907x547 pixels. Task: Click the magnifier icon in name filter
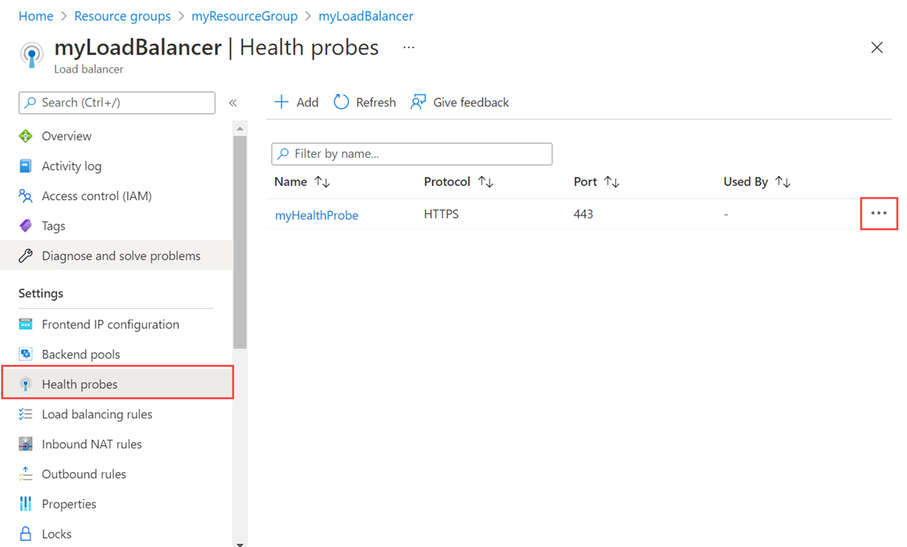point(283,153)
